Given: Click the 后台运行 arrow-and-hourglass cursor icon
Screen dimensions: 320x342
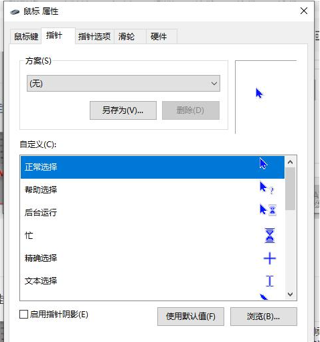Looking at the screenshot, I should click(x=268, y=210).
